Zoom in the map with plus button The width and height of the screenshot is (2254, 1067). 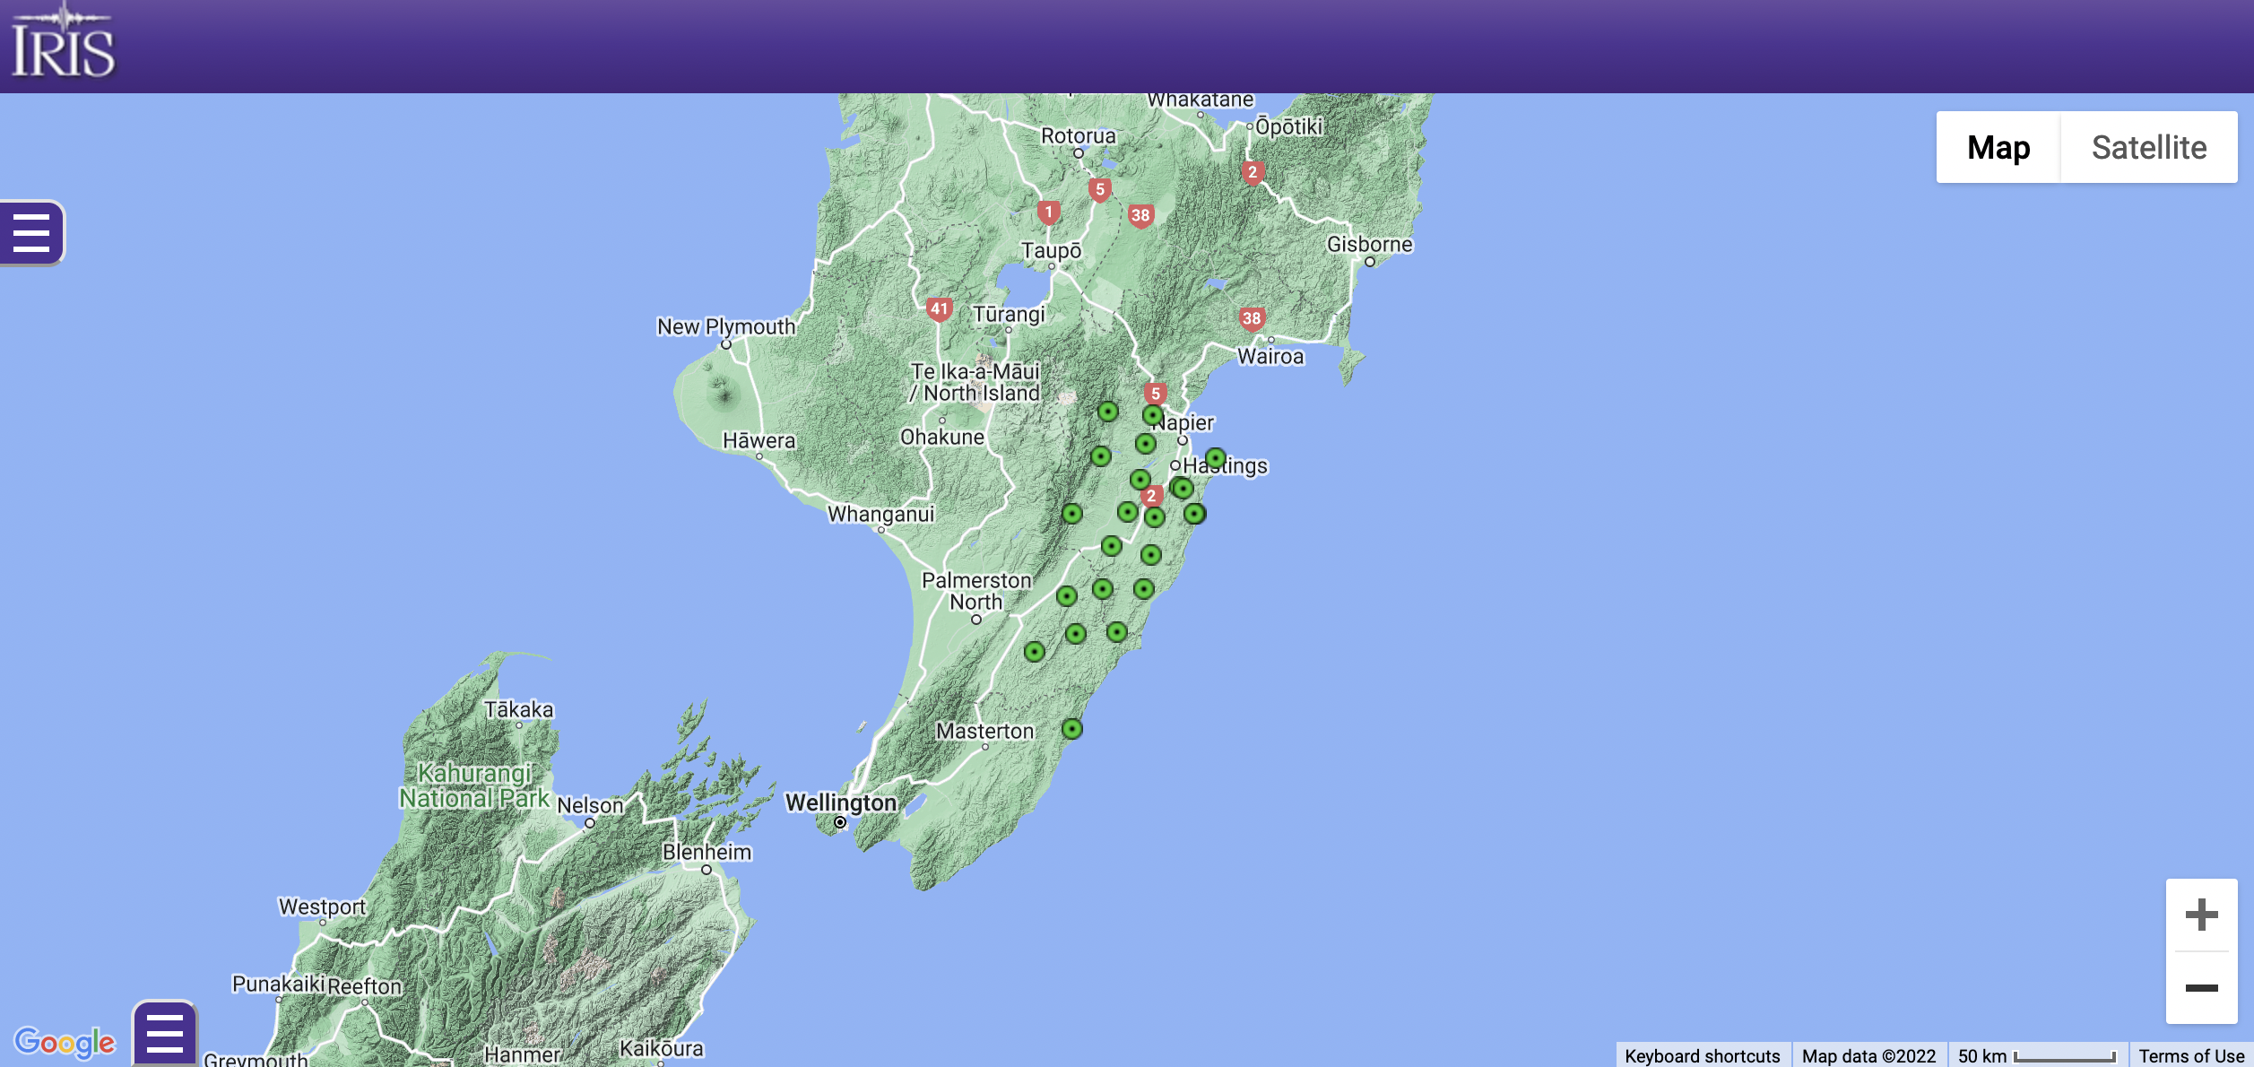pos(2201,915)
